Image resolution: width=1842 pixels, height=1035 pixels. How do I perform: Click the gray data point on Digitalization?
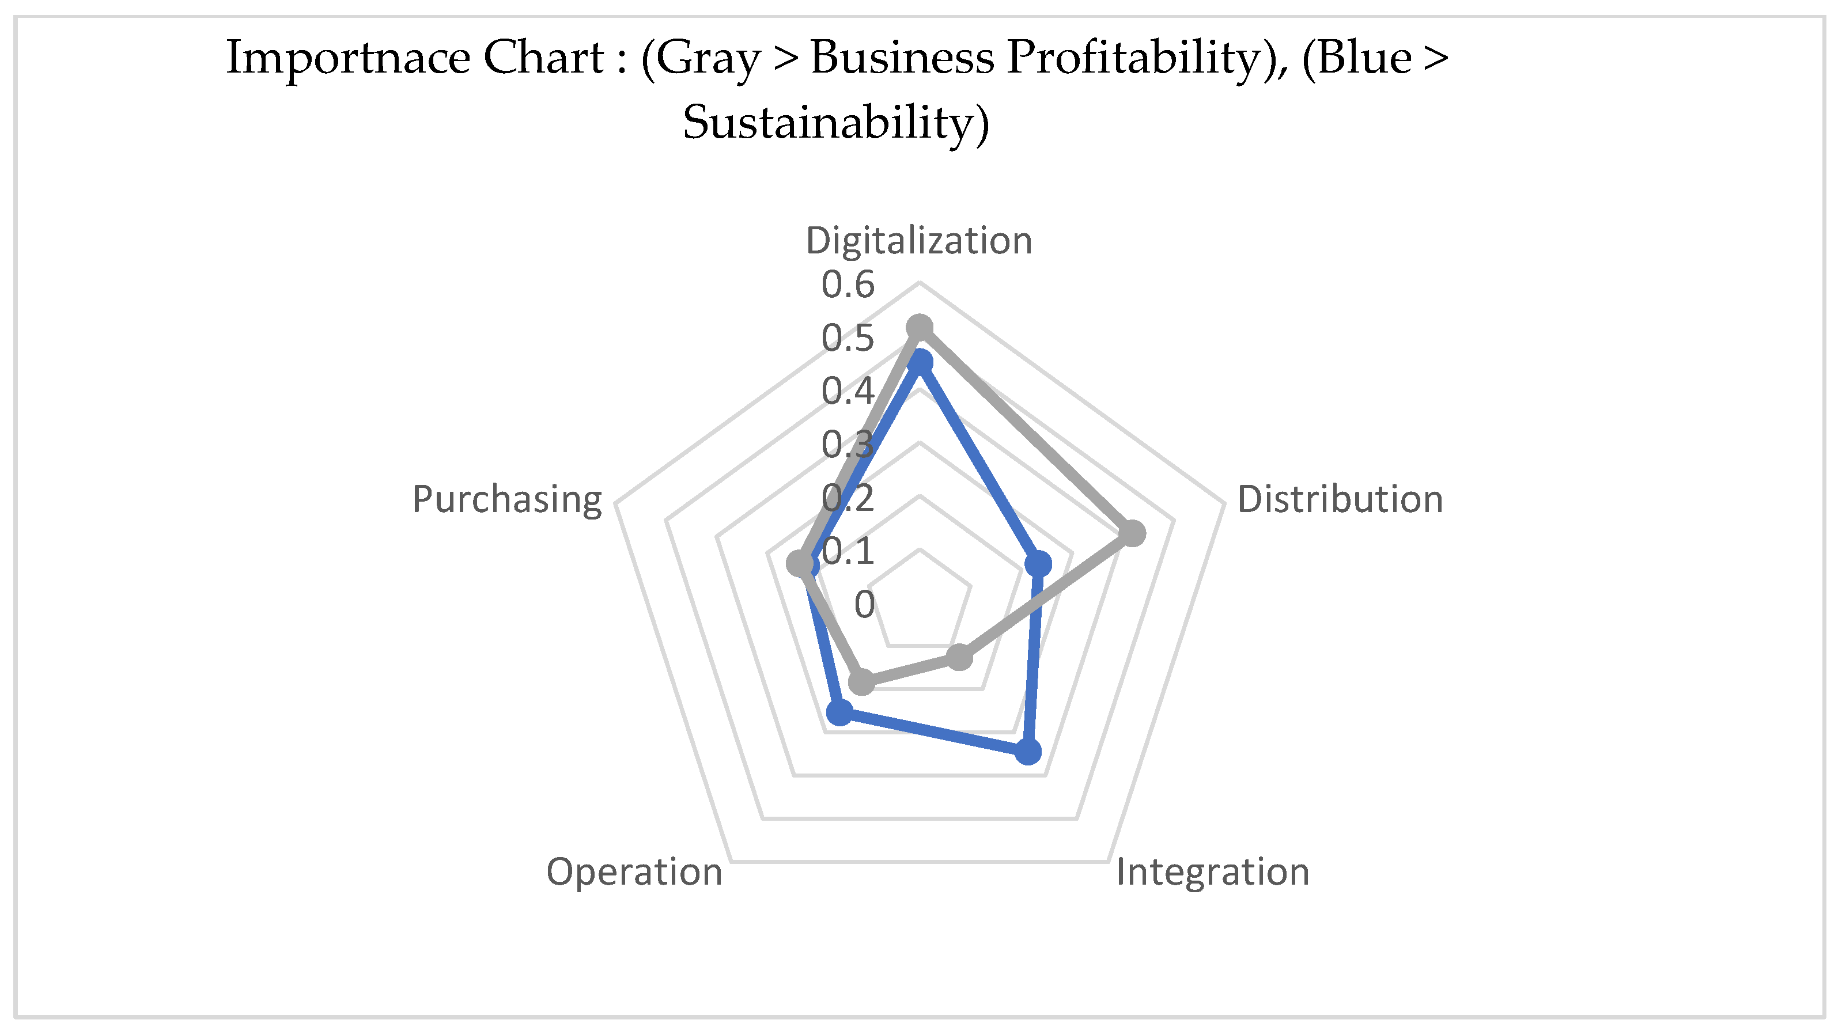[x=920, y=328]
